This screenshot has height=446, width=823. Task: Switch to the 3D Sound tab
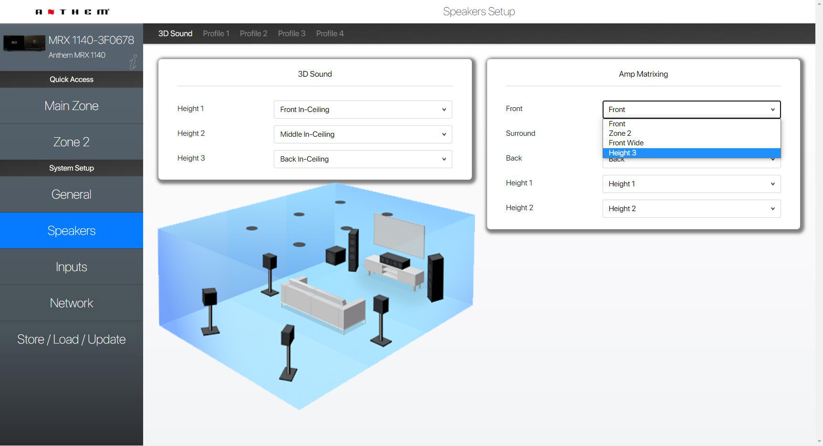pyautogui.click(x=175, y=34)
